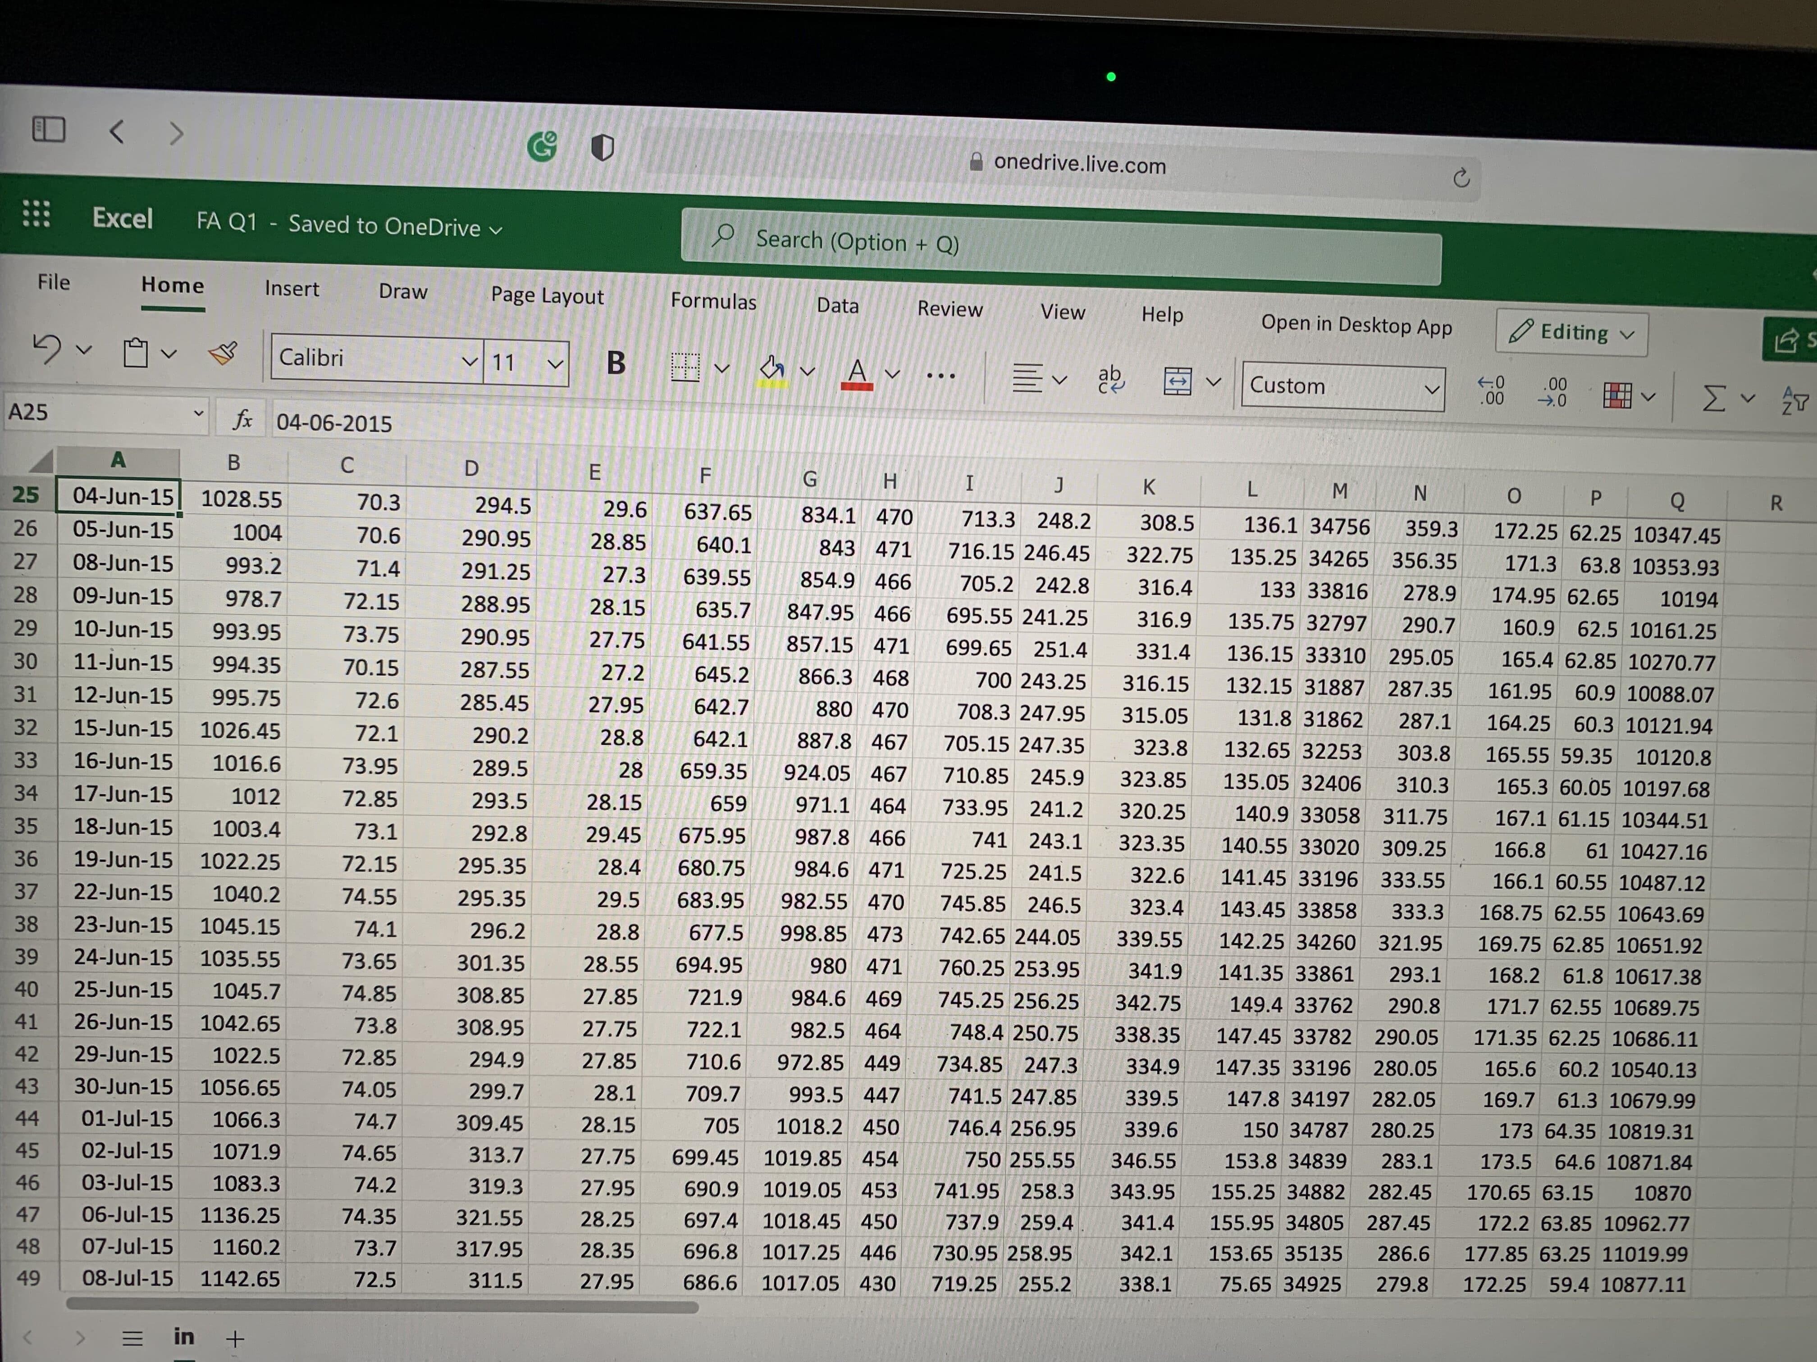Apply red font color

click(857, 373)
